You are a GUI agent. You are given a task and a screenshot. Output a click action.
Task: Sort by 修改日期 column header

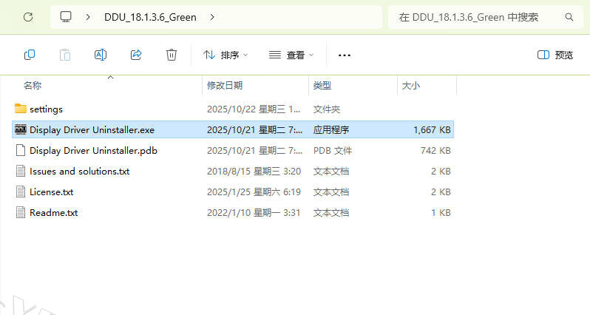[225, 86]
